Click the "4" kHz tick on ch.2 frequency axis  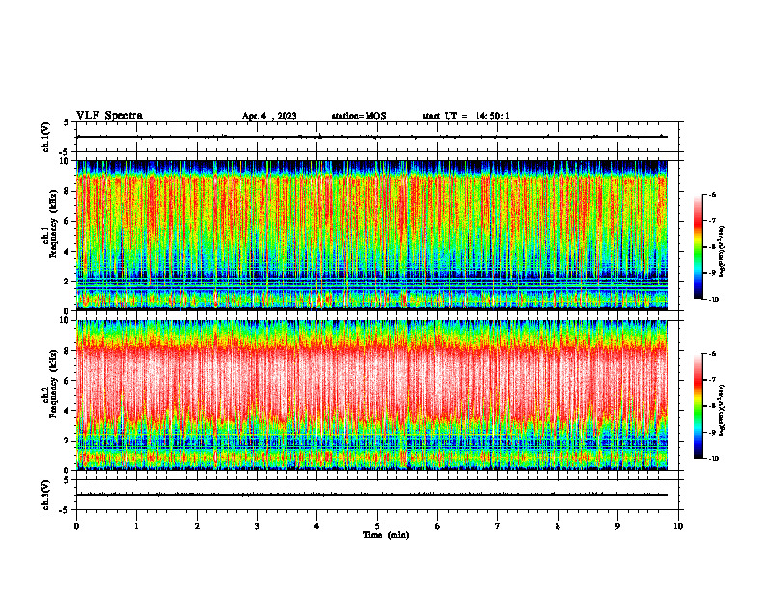[x=68, y=411]
